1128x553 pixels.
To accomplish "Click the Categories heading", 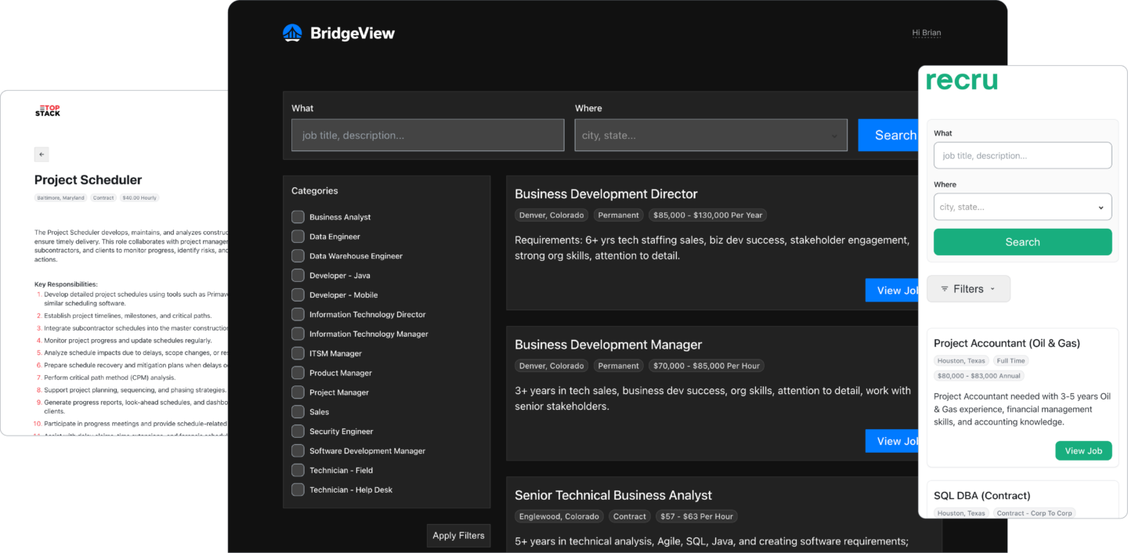I will (315, 190).
